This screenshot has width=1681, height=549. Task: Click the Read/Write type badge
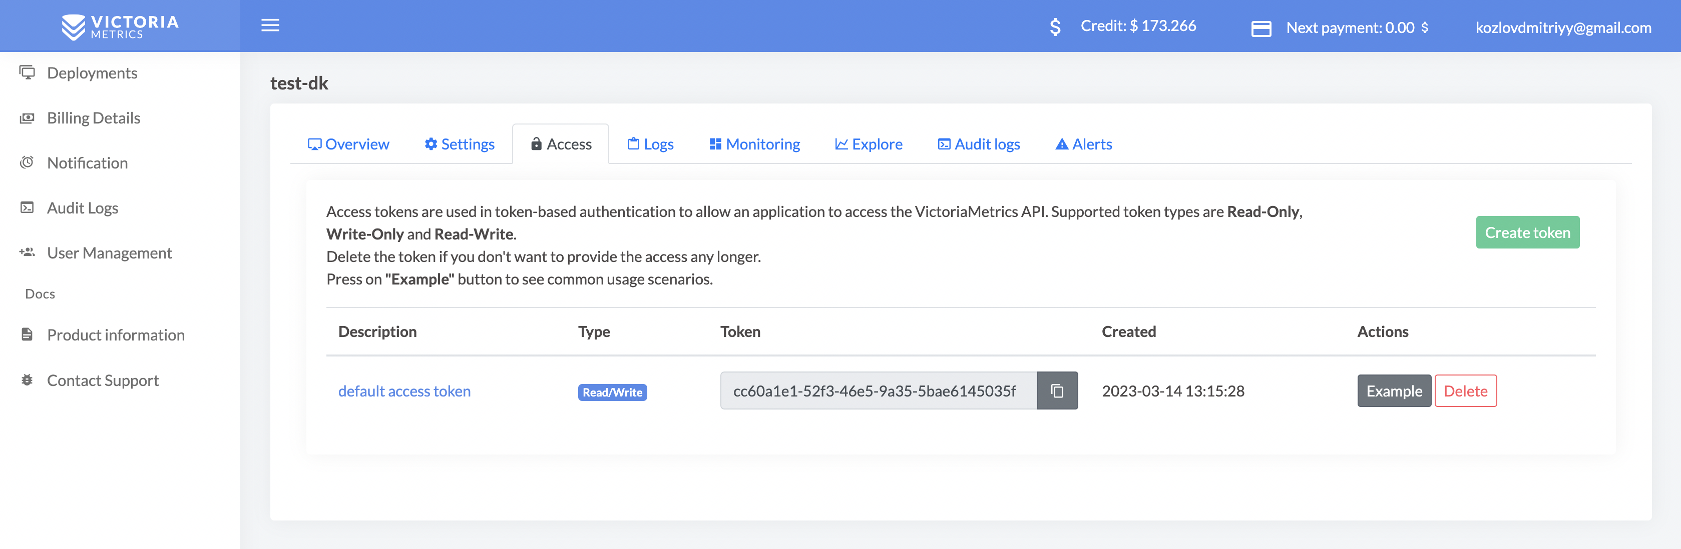[x=612, y=392]
